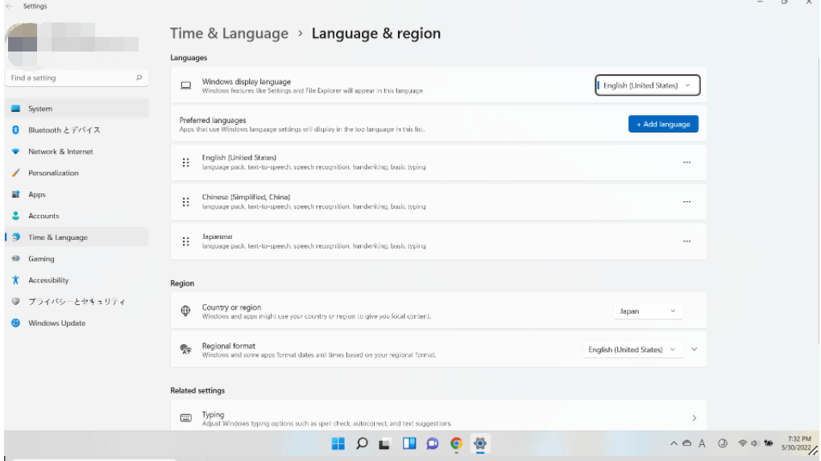Open Country or region dropdown showing Japan
This screenshot has width=821, height=461.
(648, 311)
